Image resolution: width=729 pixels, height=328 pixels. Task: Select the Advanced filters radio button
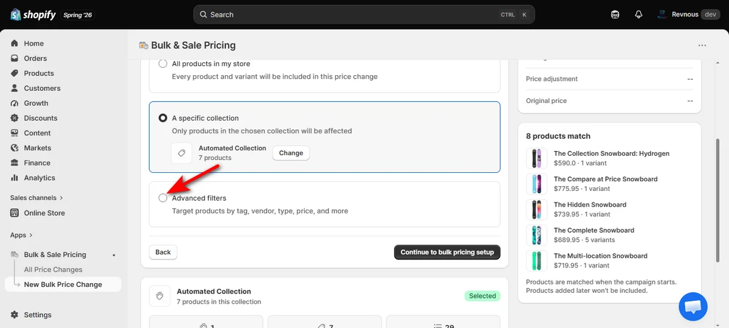pos(163,198)
